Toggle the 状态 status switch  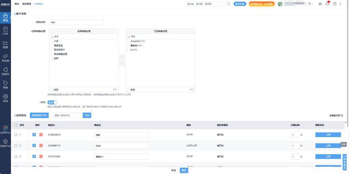pyautogui.click(x=52, y=103)
